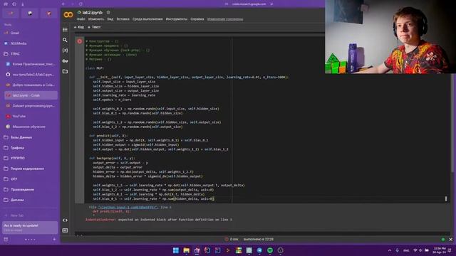Click the changes saved link
Screen dimensions: 456x256
pos(225,19)
